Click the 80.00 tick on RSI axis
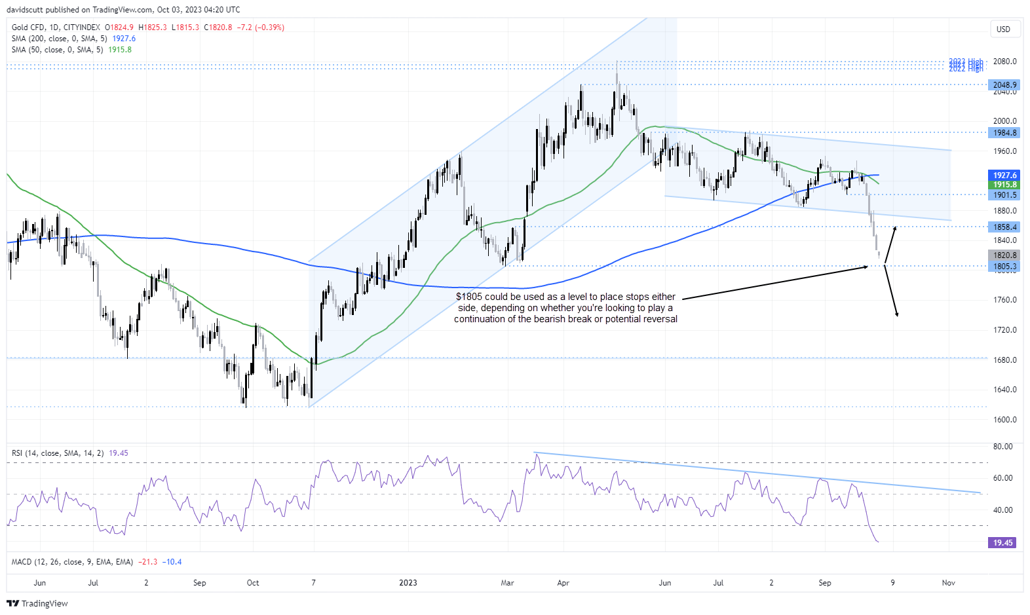Image resolution: width=1030 pixels, height=615 pixels. click(x=1002, y=447)
